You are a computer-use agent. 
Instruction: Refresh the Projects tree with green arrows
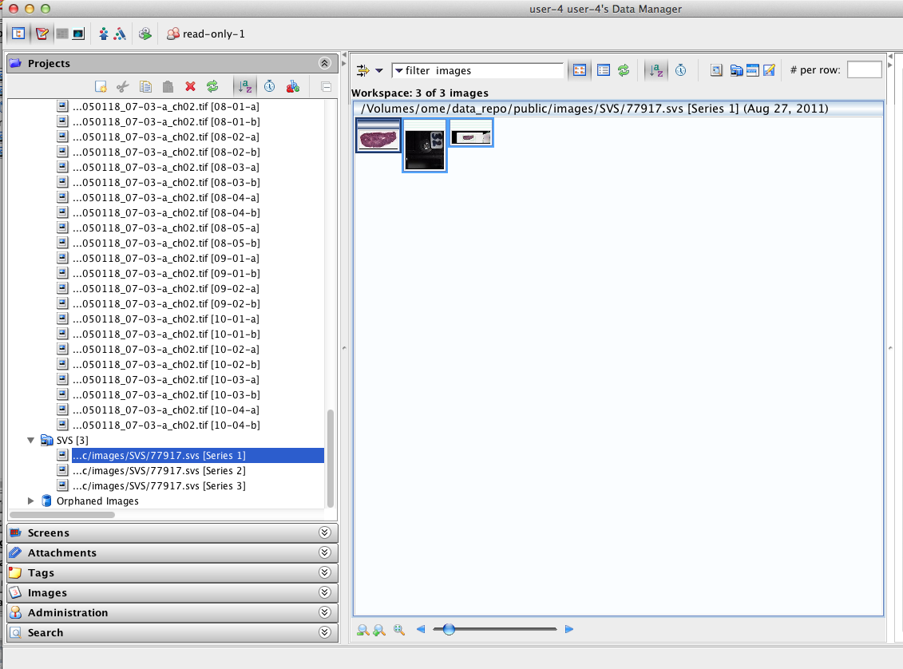(x=212, y=86)
